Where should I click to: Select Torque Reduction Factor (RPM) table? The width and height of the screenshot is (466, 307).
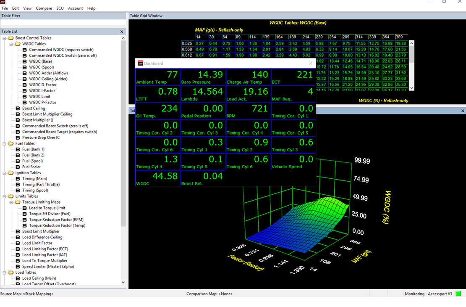tap(56, 220)
